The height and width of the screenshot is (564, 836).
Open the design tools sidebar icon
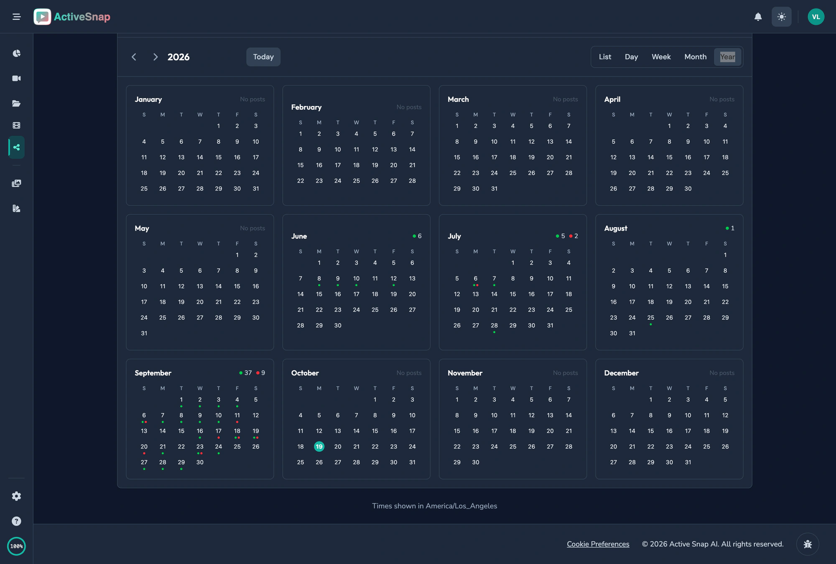tap(16, 208)
